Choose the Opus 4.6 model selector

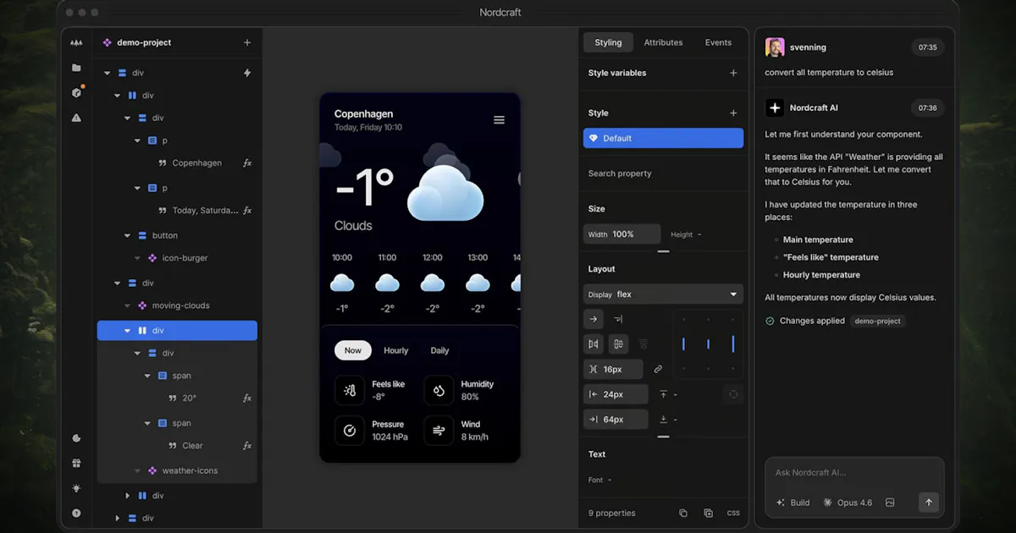click(848, 503)
